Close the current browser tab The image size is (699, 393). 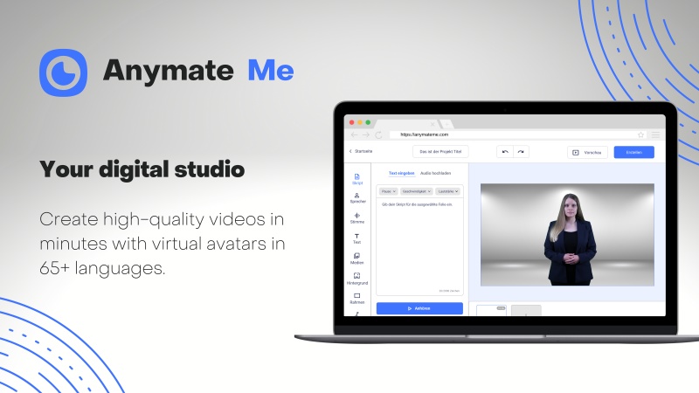point(433,124)
